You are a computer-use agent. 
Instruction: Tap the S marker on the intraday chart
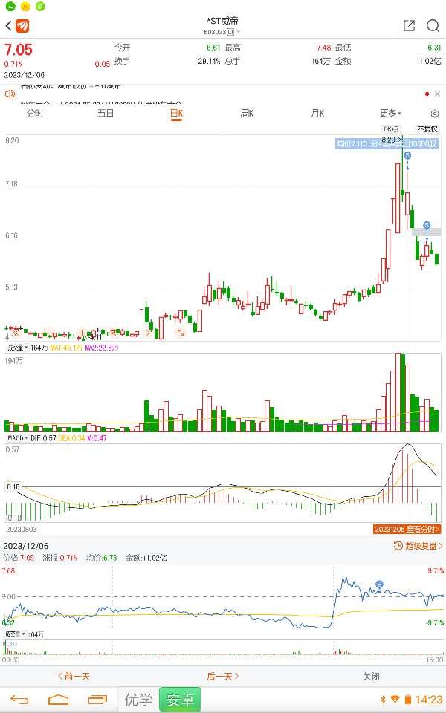pos(379,585)
